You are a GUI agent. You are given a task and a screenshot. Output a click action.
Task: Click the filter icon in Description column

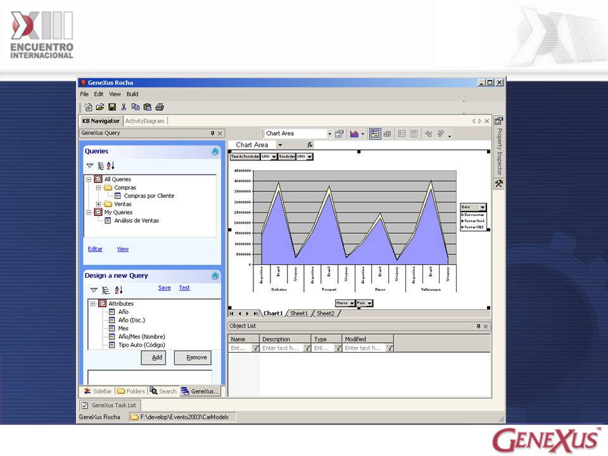point(307,348)
